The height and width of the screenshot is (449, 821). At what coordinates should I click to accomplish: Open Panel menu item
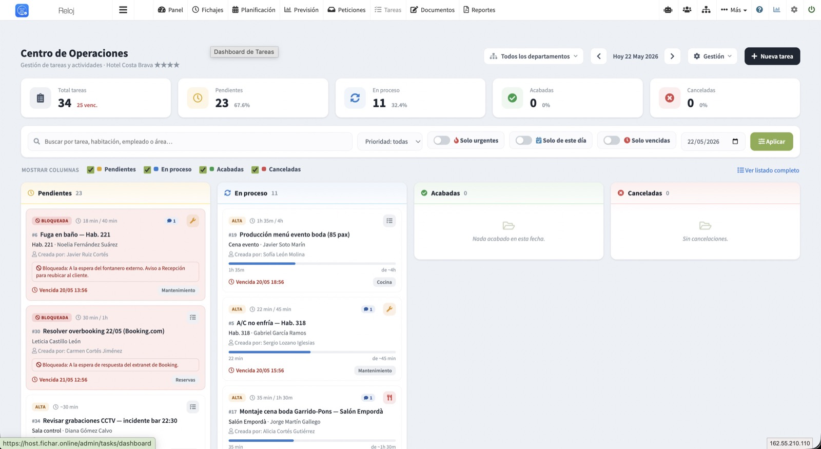point(170,10)
